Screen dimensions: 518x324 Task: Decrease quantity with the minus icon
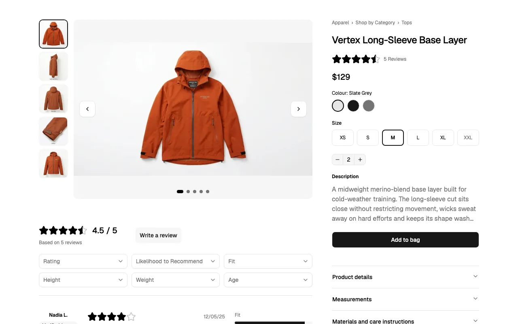(x=338, y=160)
